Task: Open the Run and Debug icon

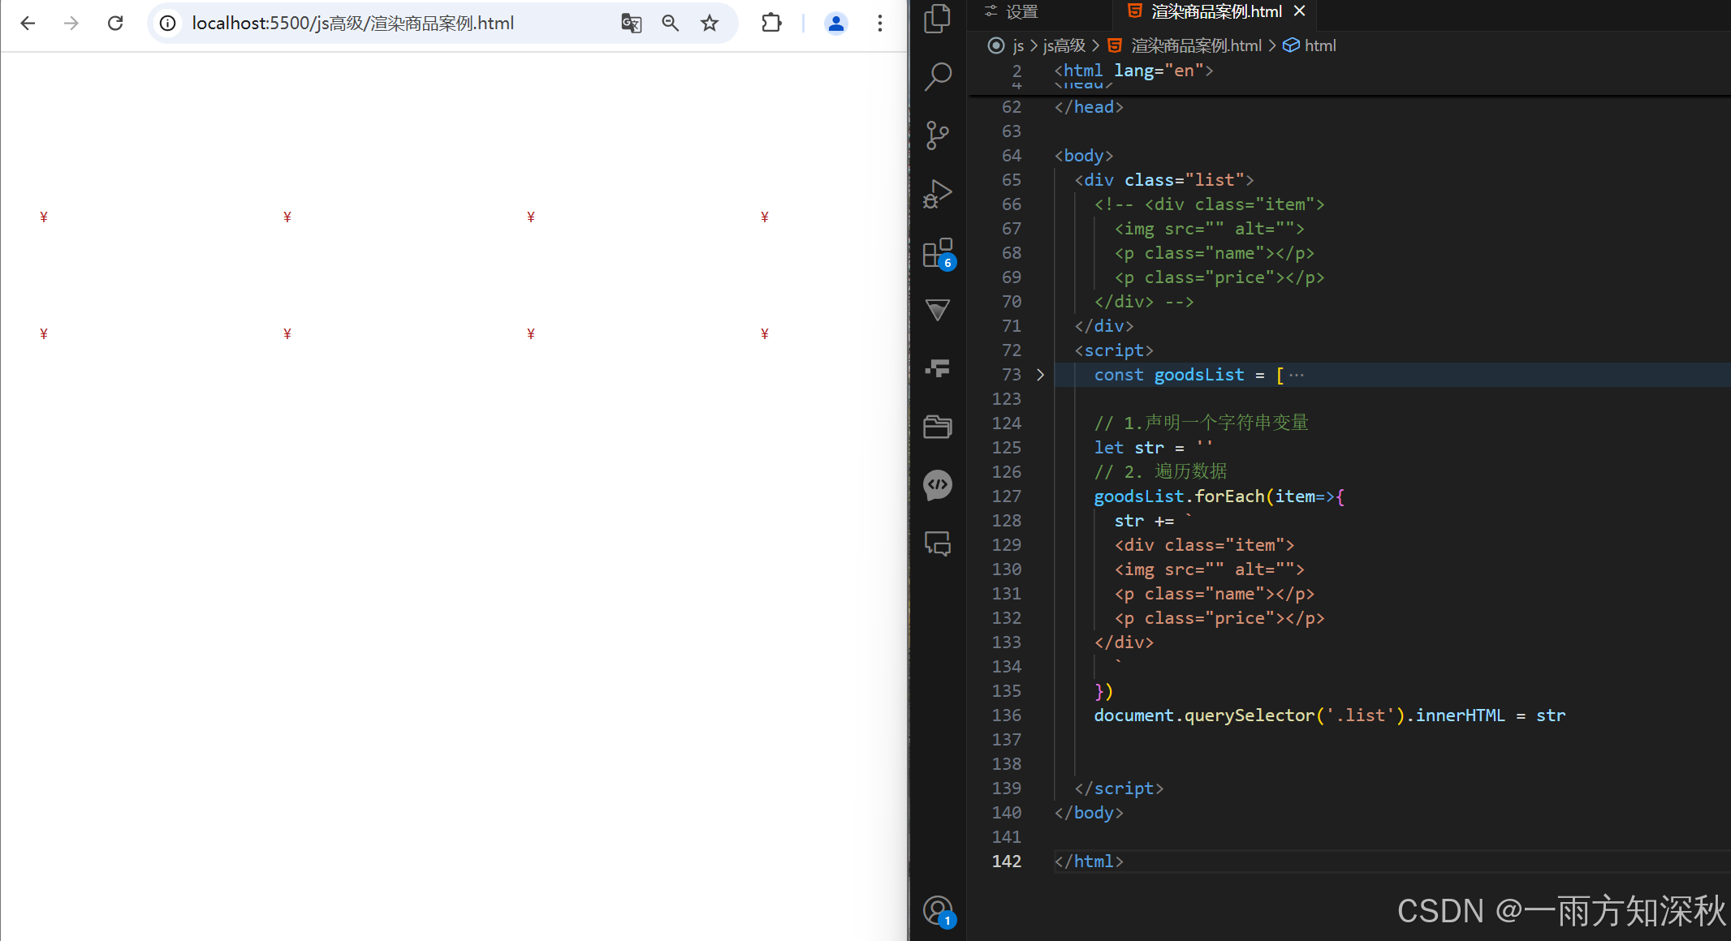Action: point(938,194)
